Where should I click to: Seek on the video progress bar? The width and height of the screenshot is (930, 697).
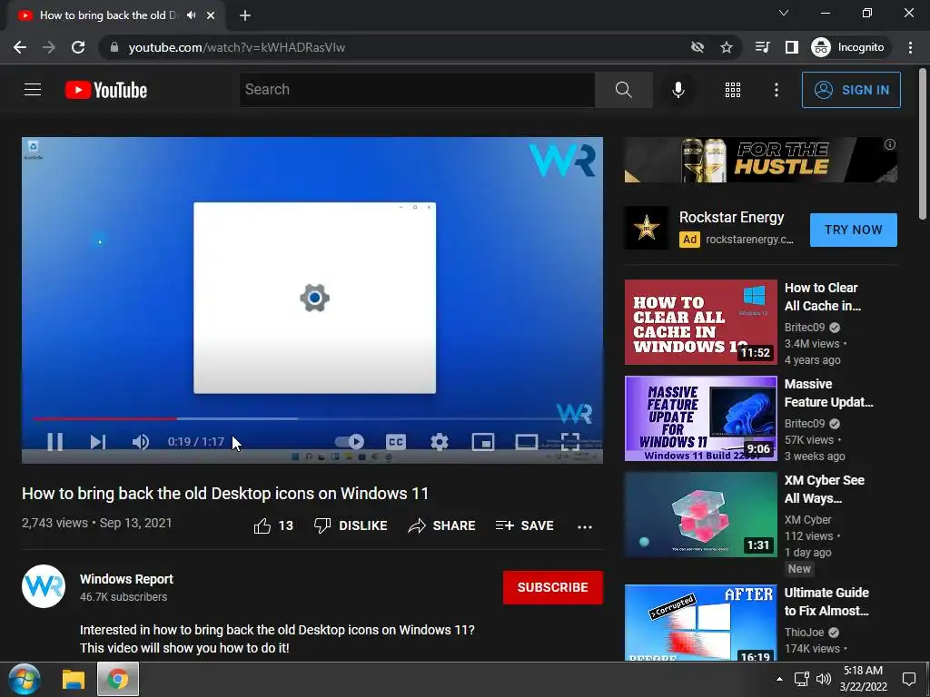point(312,418)
